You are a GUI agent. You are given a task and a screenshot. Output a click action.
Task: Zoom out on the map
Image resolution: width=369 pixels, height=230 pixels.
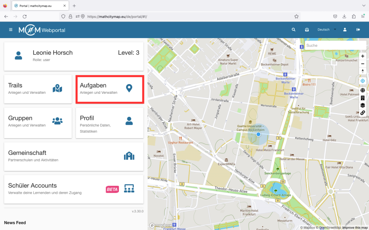coord(363,64)
